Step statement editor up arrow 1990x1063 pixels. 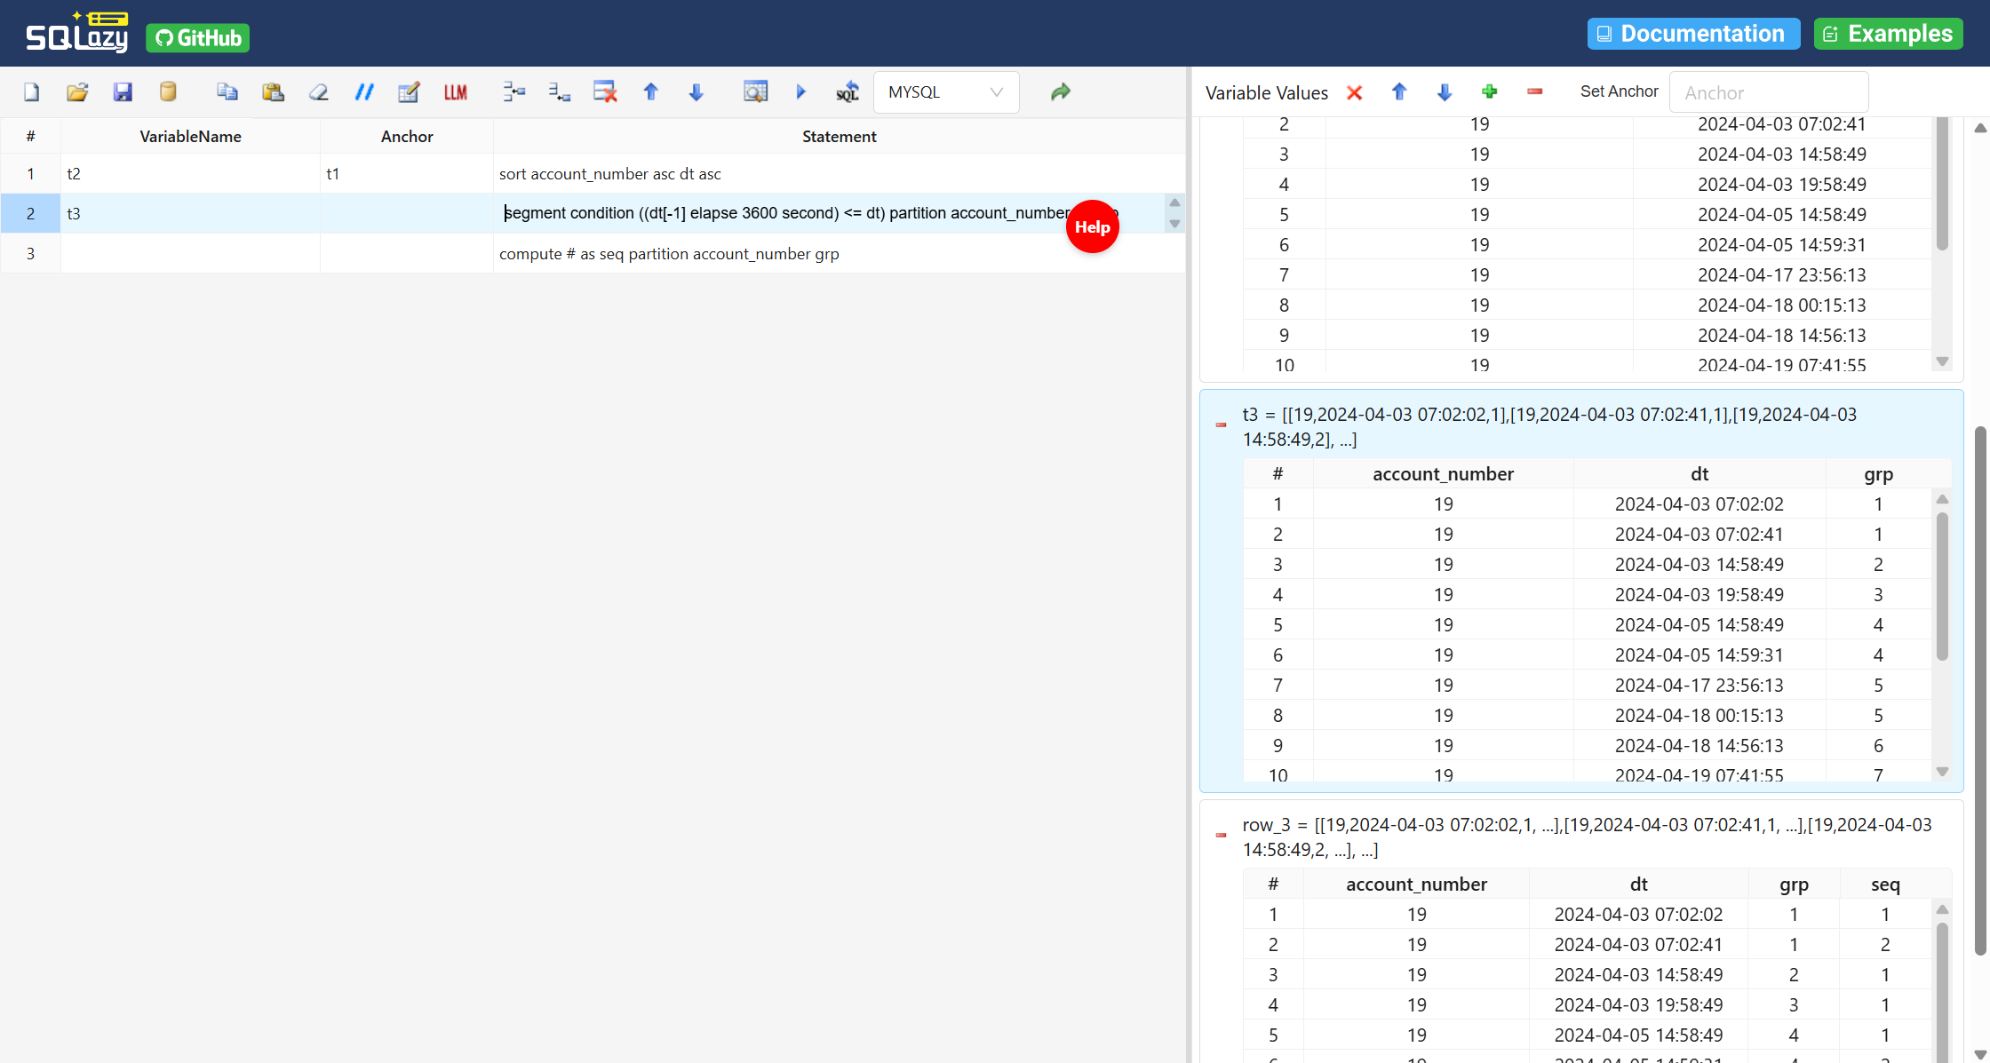pos(1174,203)
